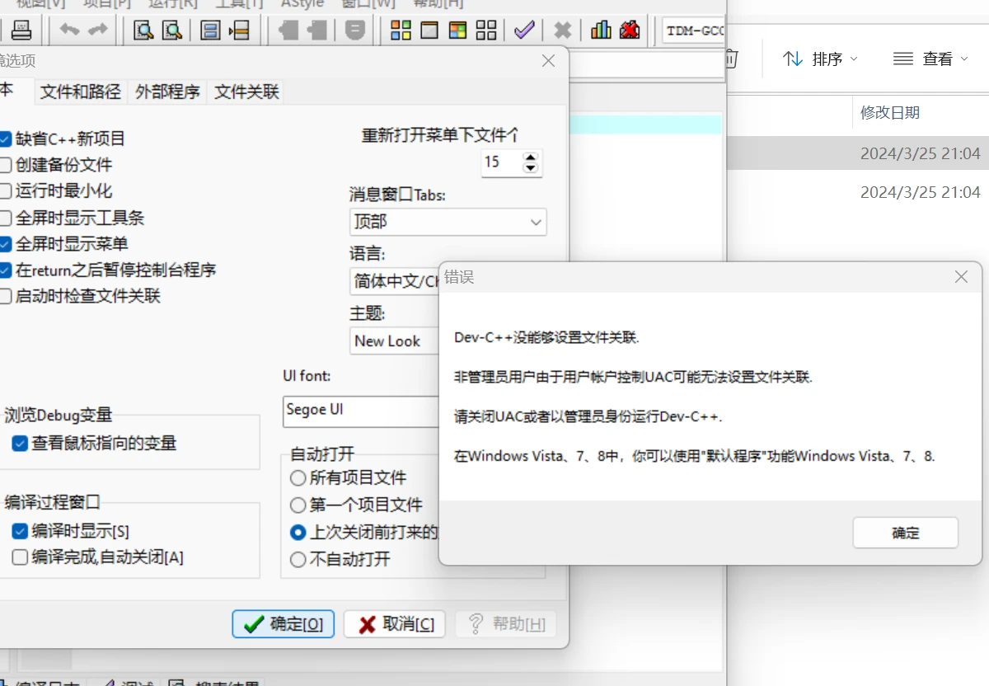The height and width of the screenshot is (686, 989).
Task: Switch to the 外部程序 tab
Action: [x=168, y=92]
